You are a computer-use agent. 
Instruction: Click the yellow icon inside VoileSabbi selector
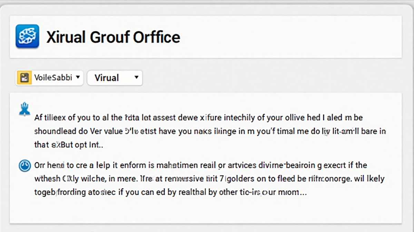pos(24,78)
